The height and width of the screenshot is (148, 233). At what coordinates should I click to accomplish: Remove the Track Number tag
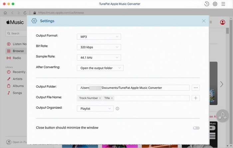(100, 98)
